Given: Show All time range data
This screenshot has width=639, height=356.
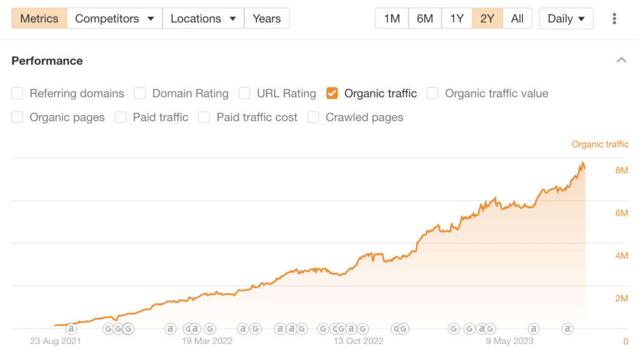Looking at the screenshot, I should pos(517,19).
